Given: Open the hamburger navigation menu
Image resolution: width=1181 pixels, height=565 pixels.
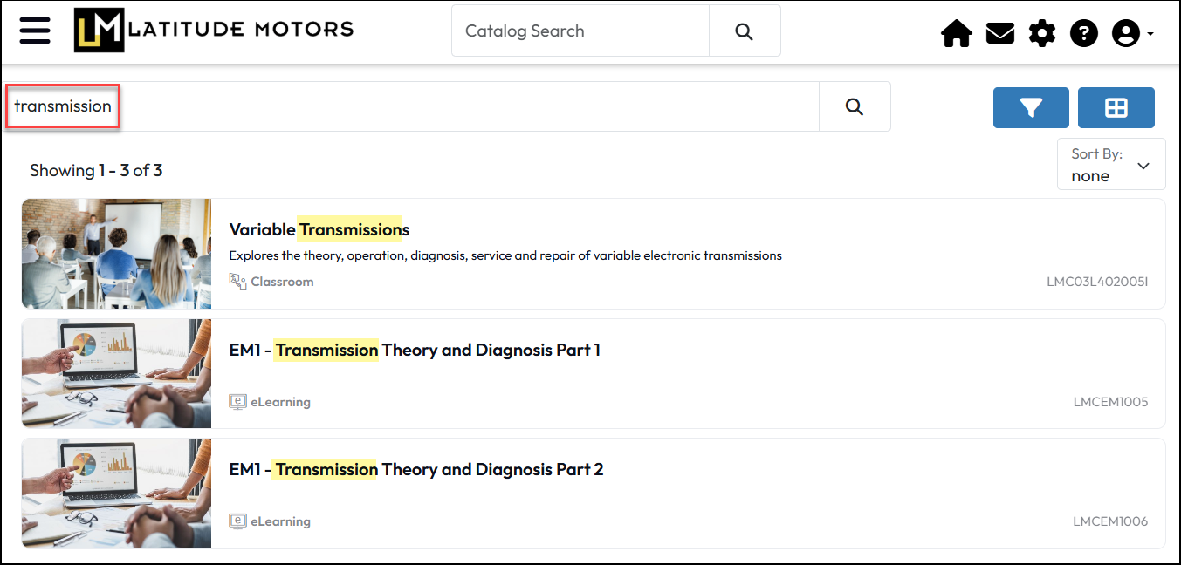Looking at the screenshot, I should (35, 31).
